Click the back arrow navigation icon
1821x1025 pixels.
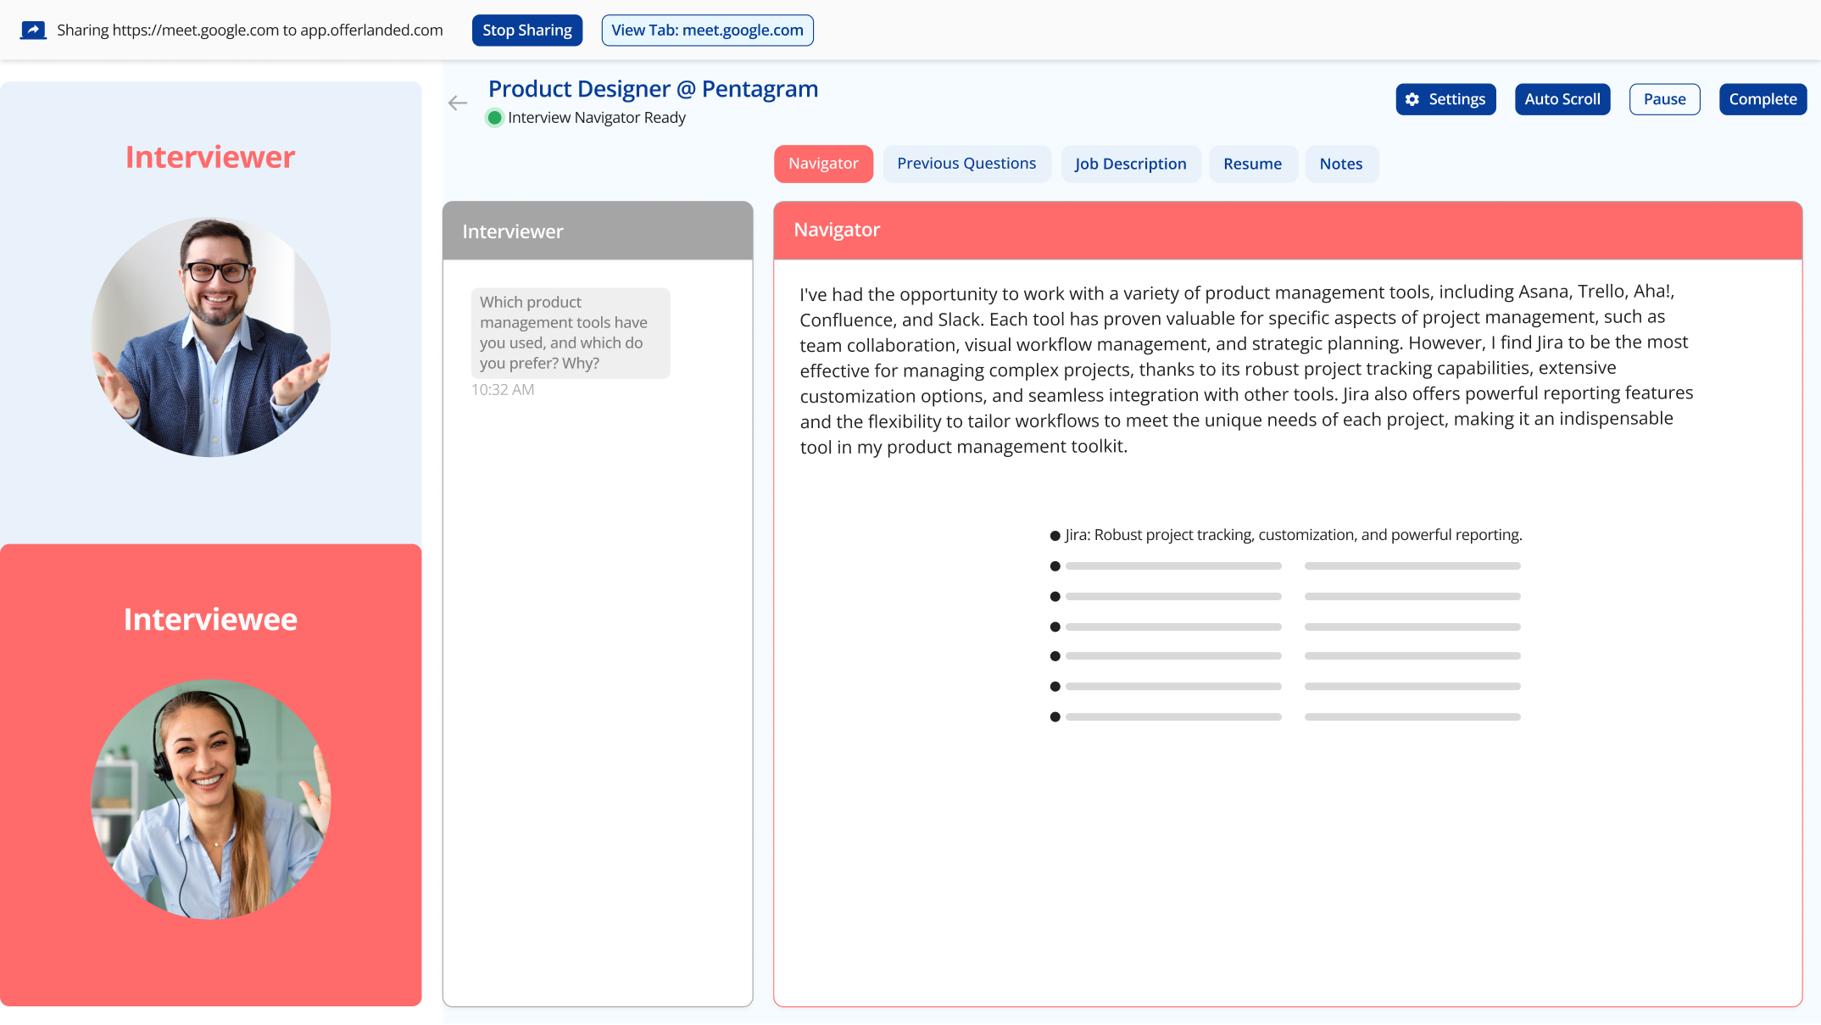tap(458, 103)
